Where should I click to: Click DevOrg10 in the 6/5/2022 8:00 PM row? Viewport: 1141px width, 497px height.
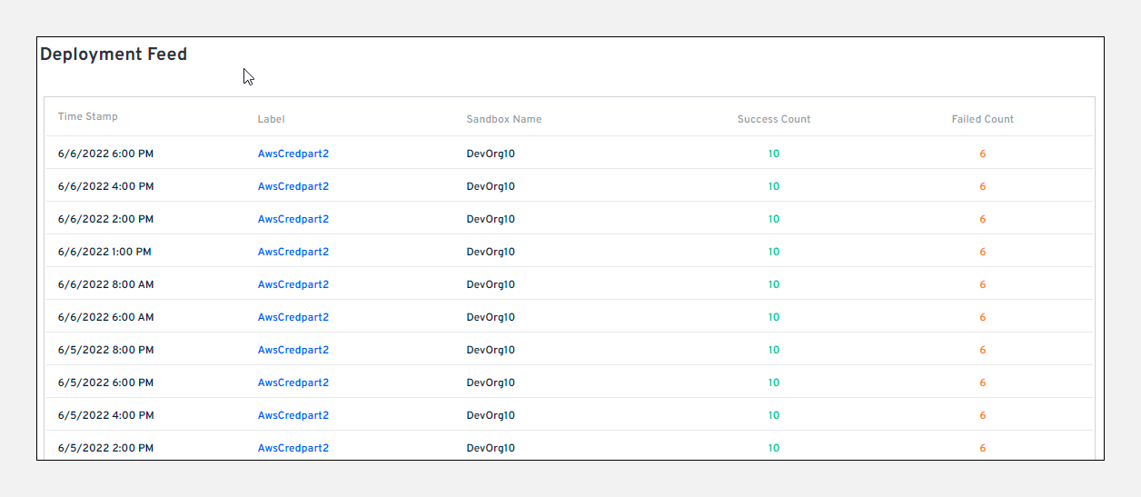(x=491, y=350)
